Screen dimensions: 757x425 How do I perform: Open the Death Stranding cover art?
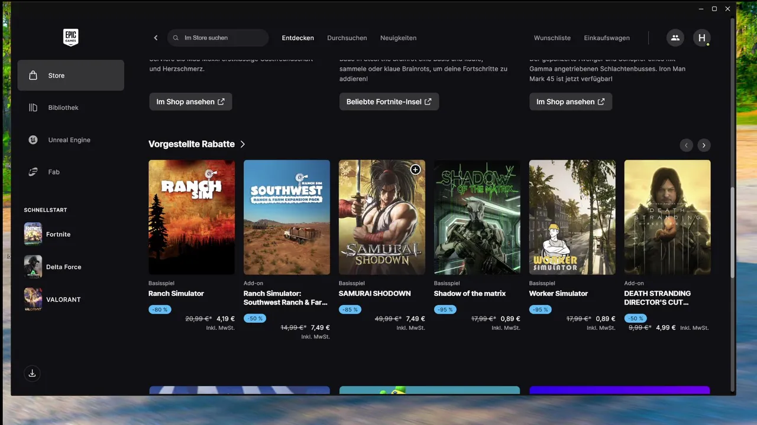click(x=668, y=217)
